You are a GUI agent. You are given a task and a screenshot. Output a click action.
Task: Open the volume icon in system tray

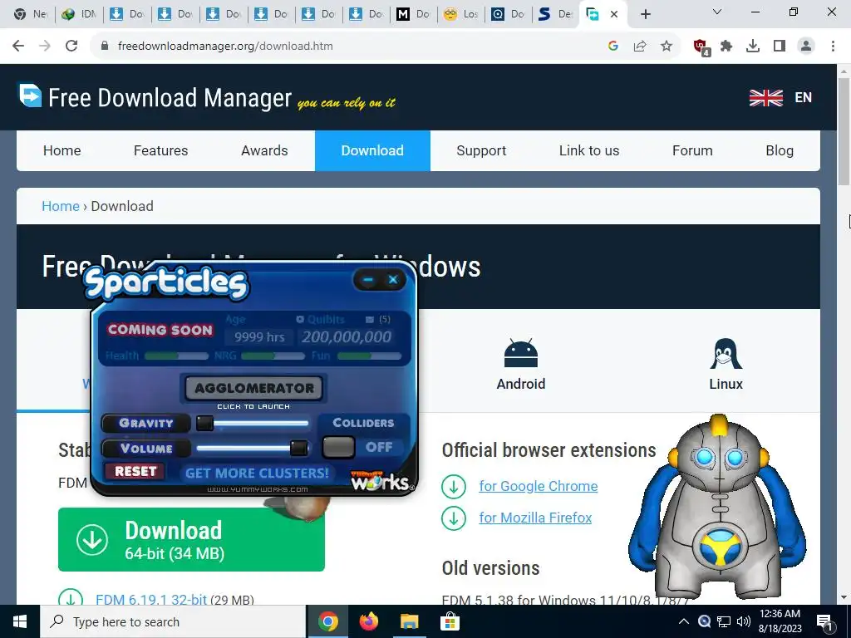click(744, 621)
